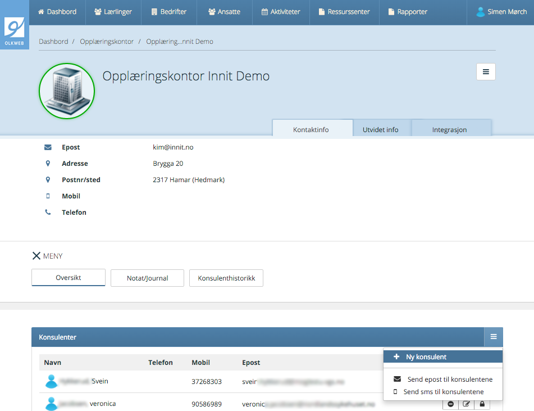Open the Aktiviteter nav item
The image size is (534, 411).
(x=281, y=12)
